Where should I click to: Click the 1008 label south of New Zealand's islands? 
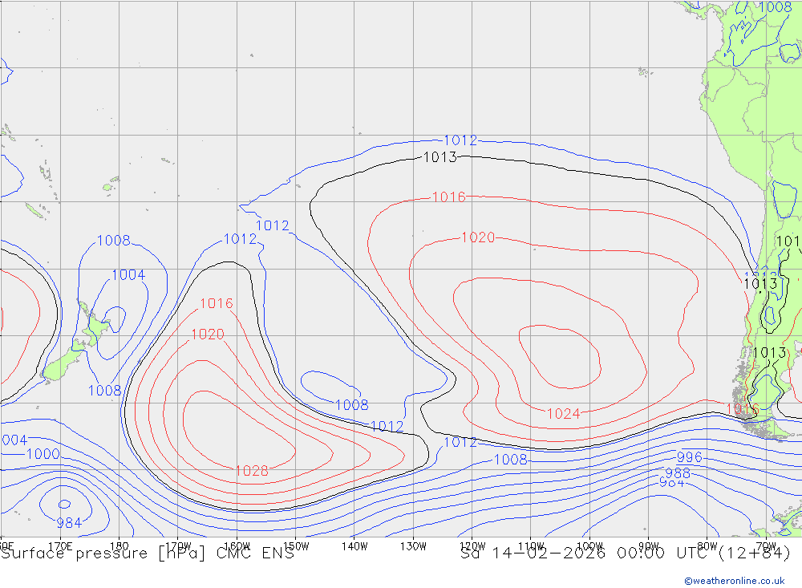[104, 391]
